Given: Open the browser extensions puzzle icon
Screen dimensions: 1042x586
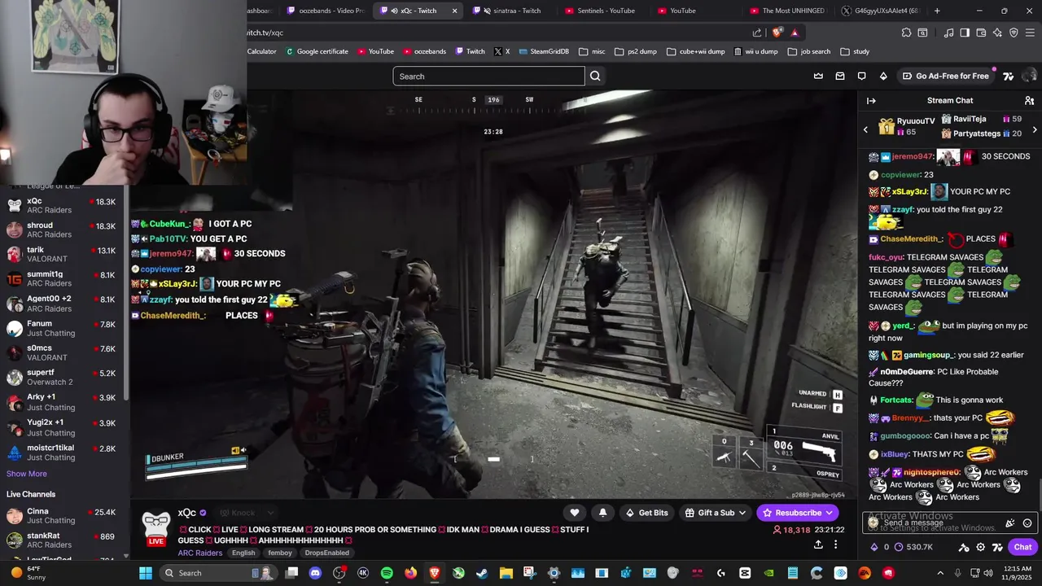Looking at the screenshot, I should click(x=906, y=33).
